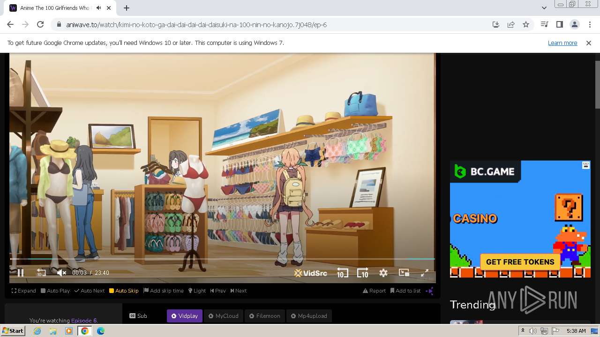Click the VidSrc logo in player
Screen dimensions: 600x337
(310, 273)
